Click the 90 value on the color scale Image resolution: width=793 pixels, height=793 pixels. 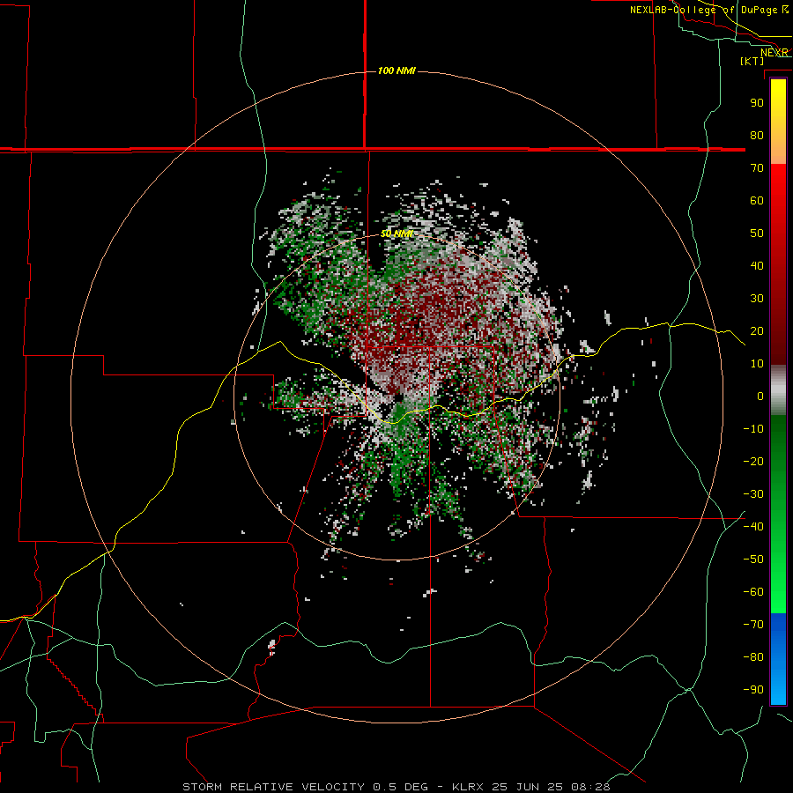pos(757,103)
